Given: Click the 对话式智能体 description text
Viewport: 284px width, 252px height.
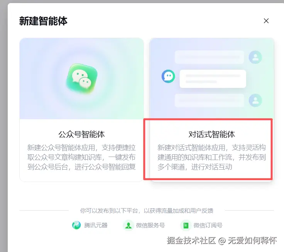Looking at the screenshot, I should 211,157.
